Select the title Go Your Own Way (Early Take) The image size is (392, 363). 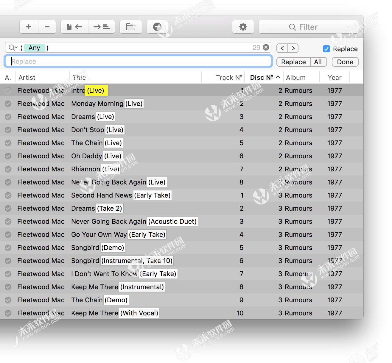118,234
